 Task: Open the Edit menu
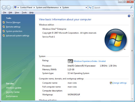(x=10, y=12)
